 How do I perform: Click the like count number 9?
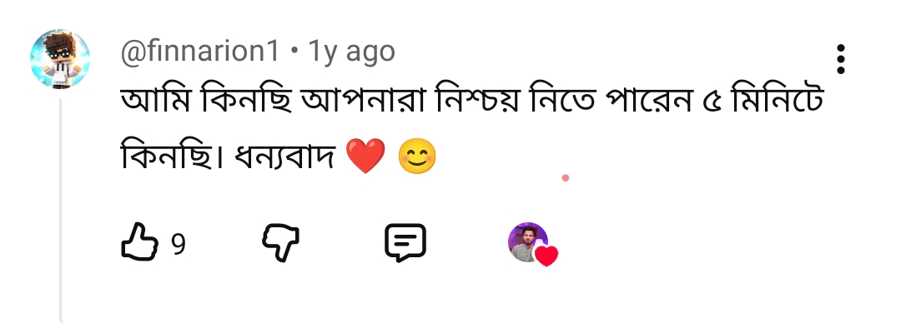coord(179,245)
